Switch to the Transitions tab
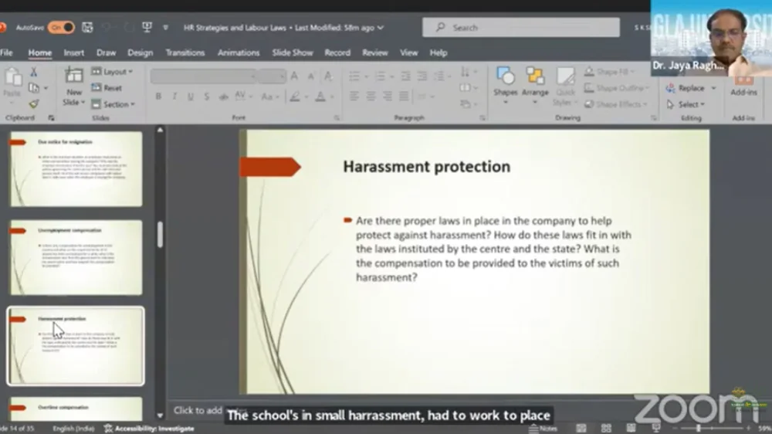The height and width of the screenshot is (434, 772). click(x=185, y=53)
